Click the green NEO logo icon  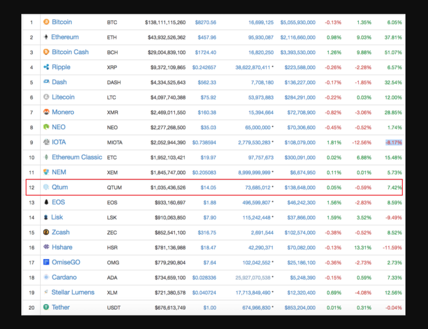[x=47, y=127]
